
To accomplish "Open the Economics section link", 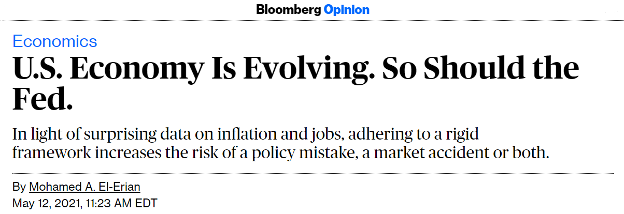I will point(55,41).
